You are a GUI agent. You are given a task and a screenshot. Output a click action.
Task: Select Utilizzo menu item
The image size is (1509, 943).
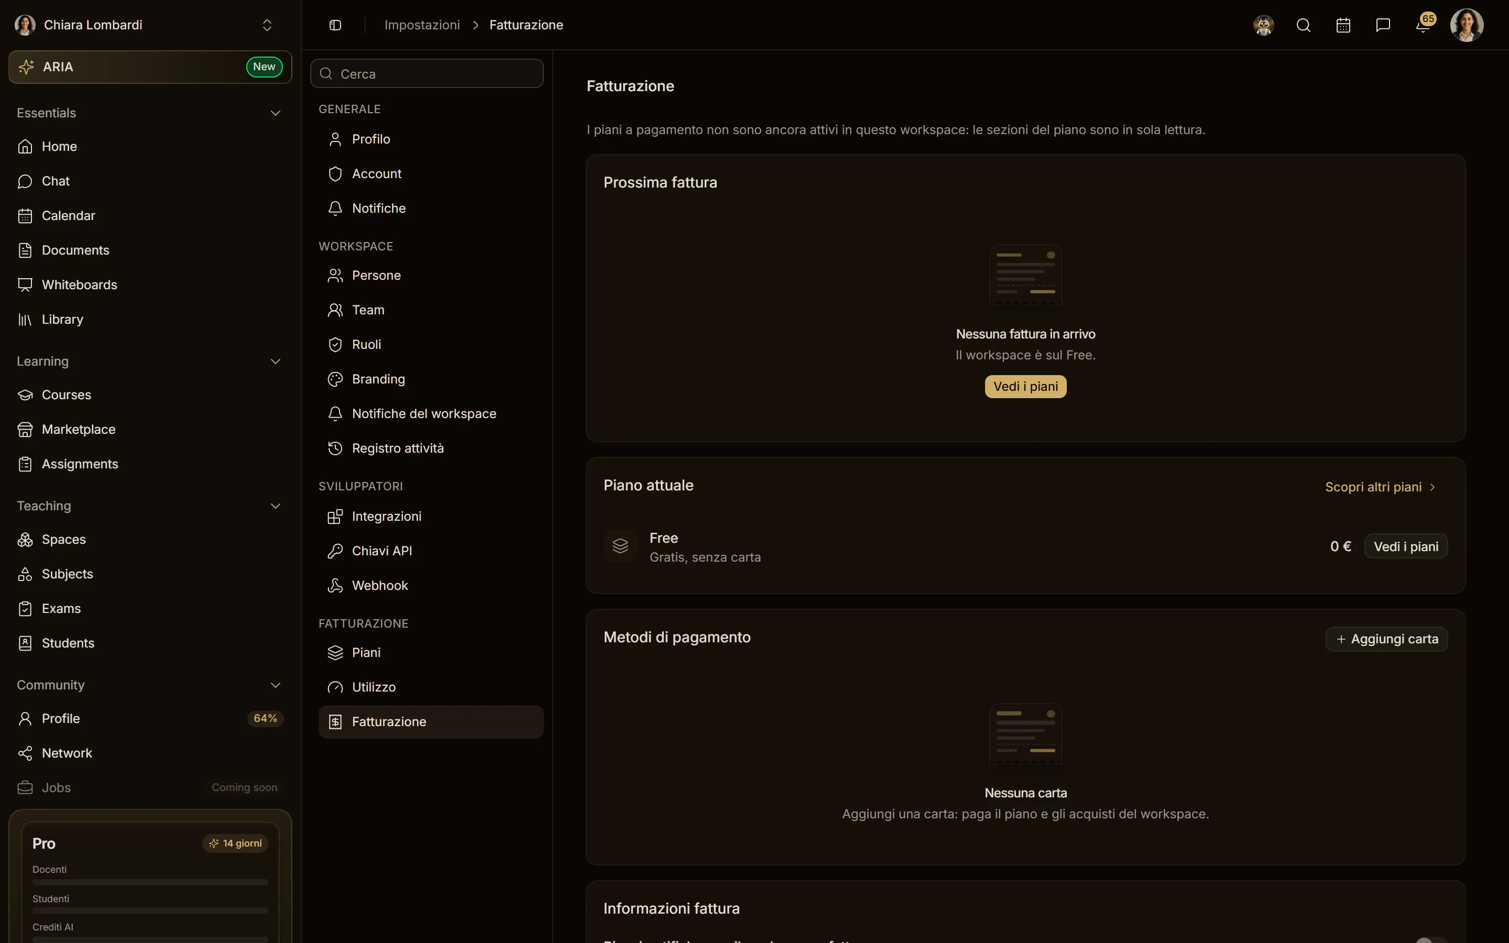[x=431, y=687]
